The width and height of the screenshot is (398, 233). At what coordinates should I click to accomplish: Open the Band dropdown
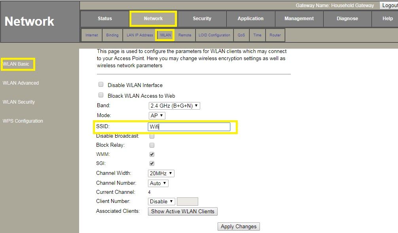[x=174, y=106]
